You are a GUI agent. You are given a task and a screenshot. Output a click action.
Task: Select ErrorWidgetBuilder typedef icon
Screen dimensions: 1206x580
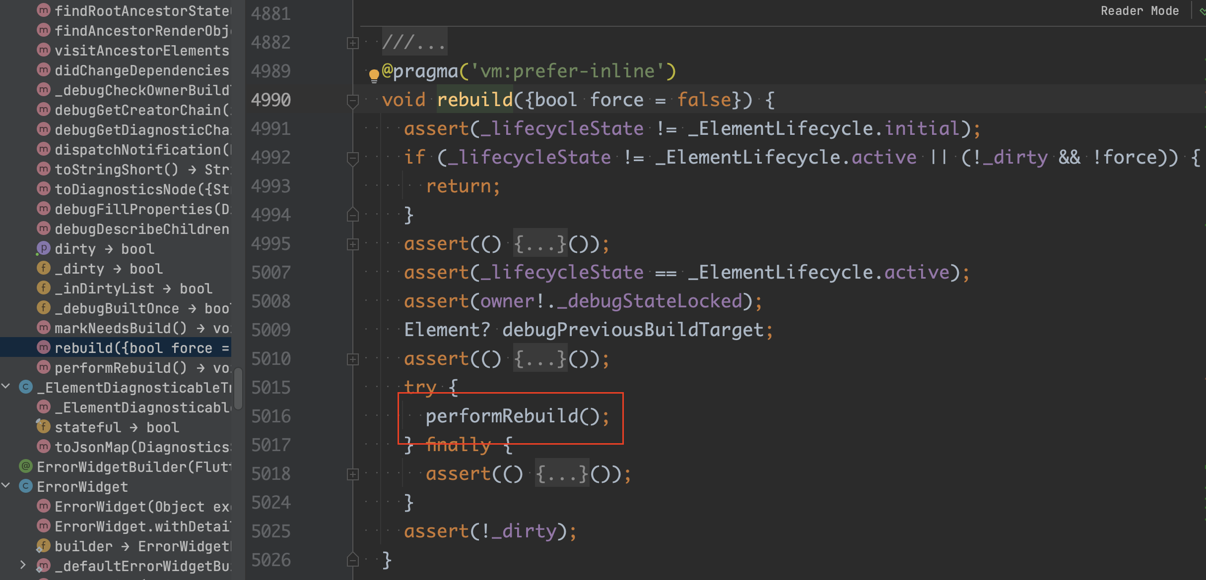(26, 466)
